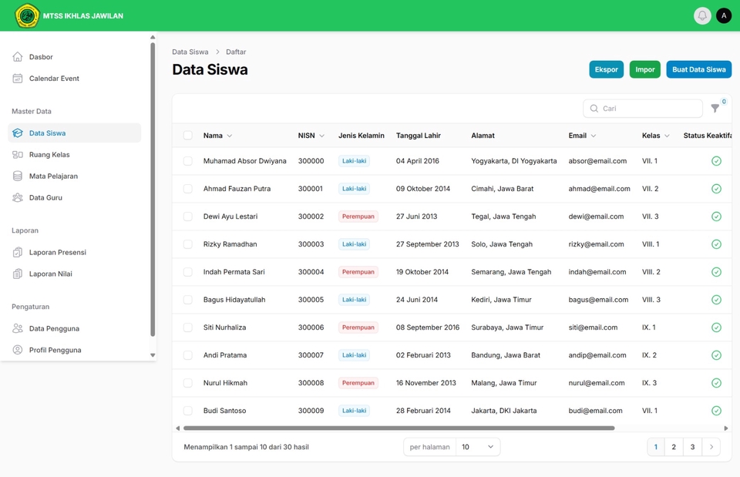The image size is (740, 477).
Task: Click the Calendar Event icon in sidebar
Action: coord(18,79)
